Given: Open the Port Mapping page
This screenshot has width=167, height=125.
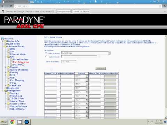Looking at the screenshot, I should pyautogui.click(x=17, y=80).
